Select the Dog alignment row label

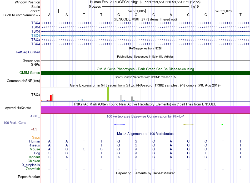click(37, 153)
